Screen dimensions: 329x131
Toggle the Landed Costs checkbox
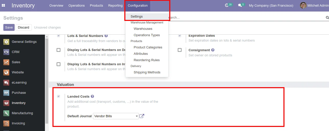(59, 96)
